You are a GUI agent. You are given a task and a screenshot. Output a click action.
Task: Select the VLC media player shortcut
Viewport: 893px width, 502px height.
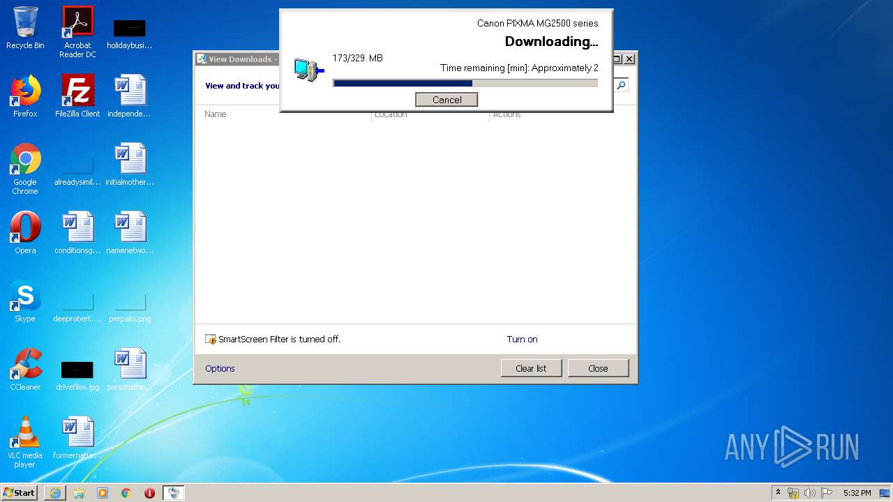point(25,442)
